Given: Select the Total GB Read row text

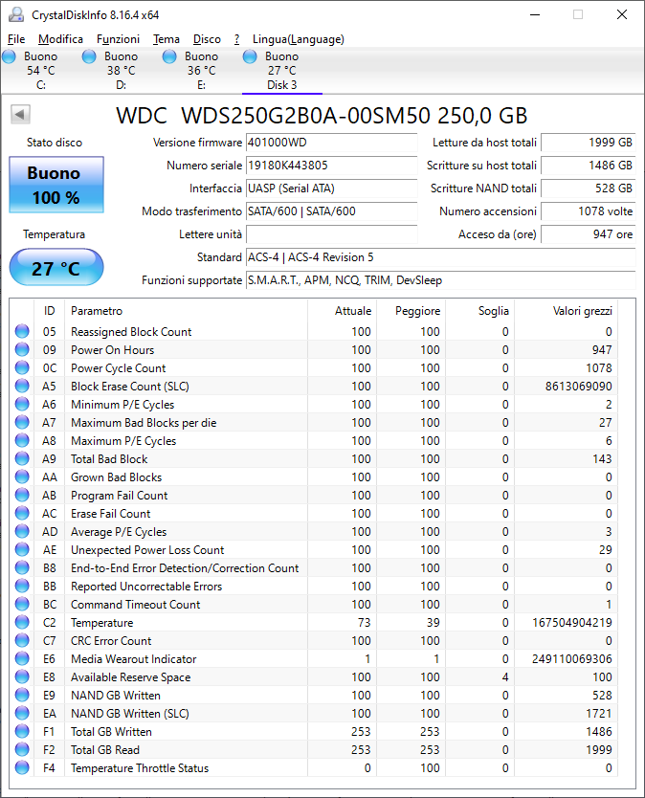Looking at the screenshot, I should click(x=105, y=749).
